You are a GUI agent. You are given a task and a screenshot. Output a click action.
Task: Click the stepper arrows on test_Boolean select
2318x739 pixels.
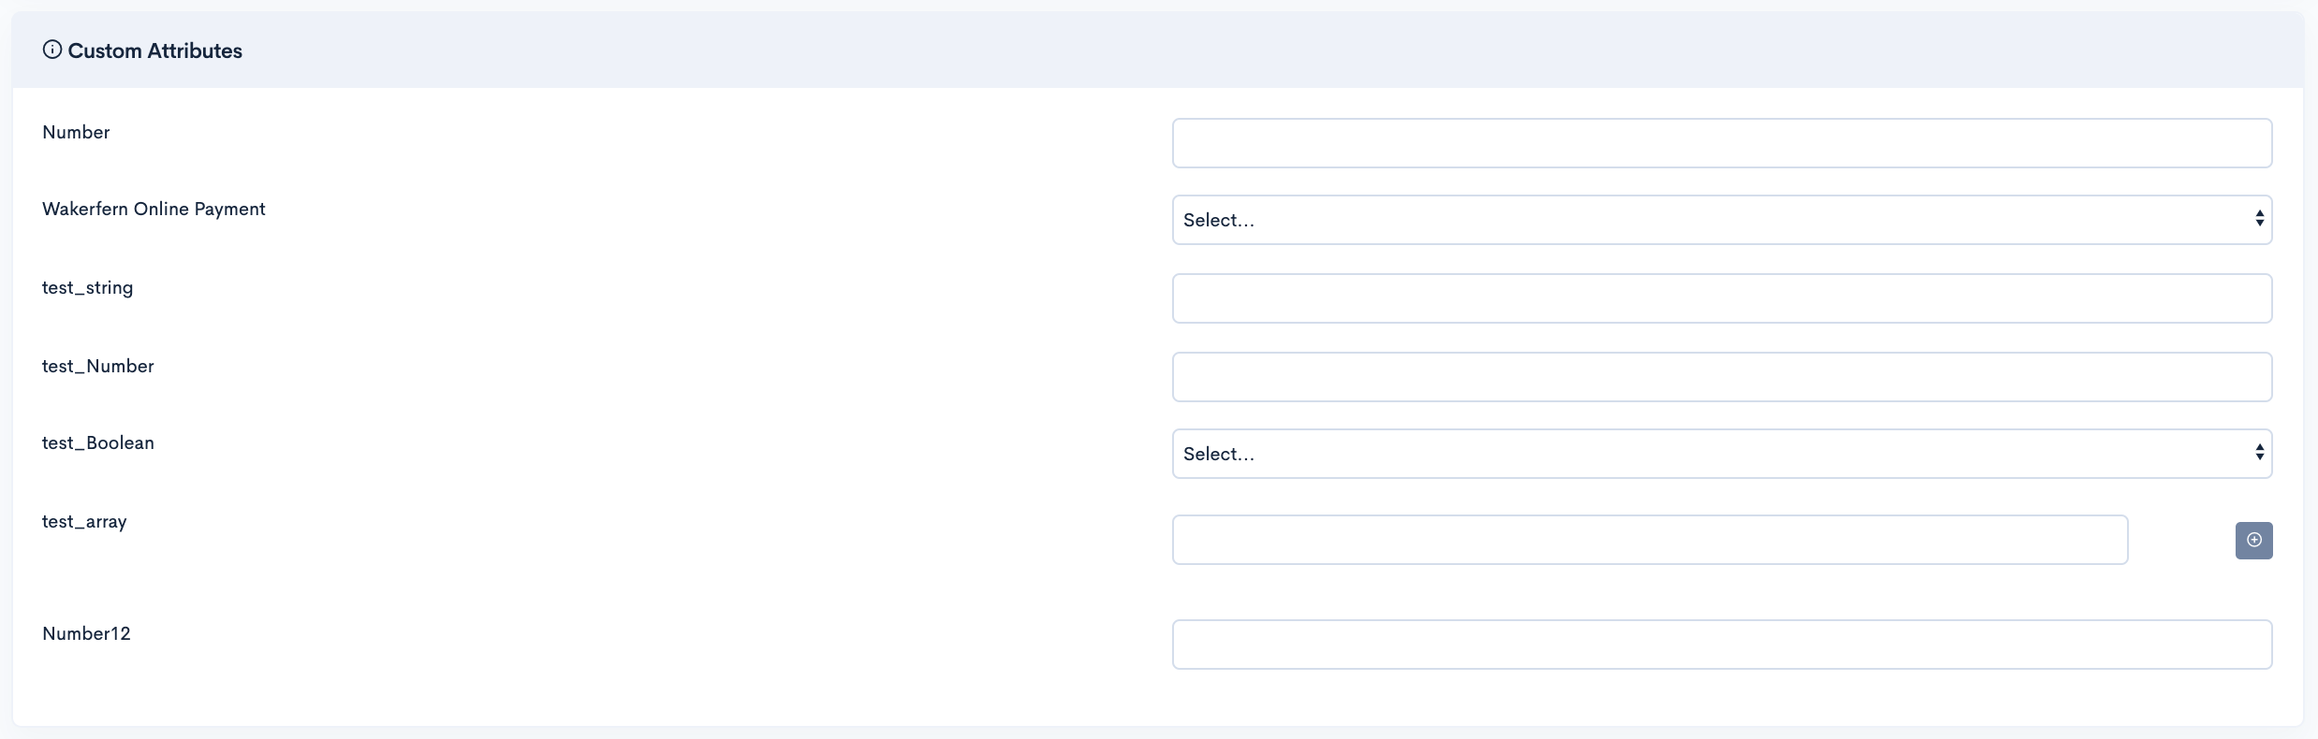(2259, 453)
